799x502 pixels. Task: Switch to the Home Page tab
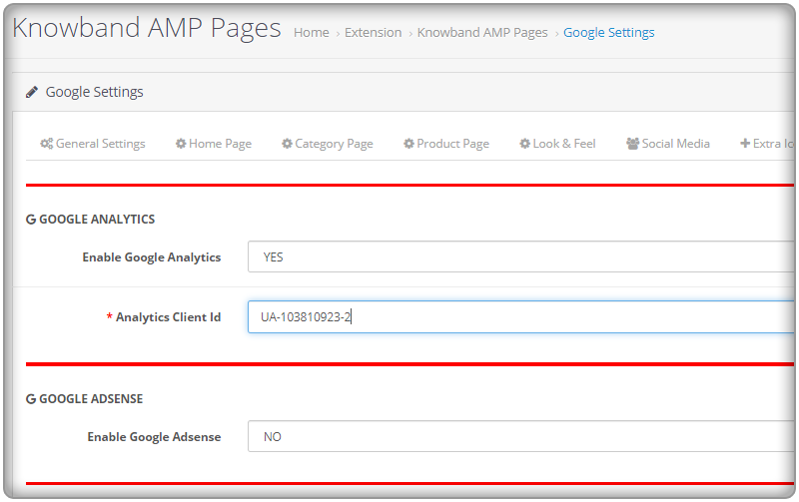214,144
